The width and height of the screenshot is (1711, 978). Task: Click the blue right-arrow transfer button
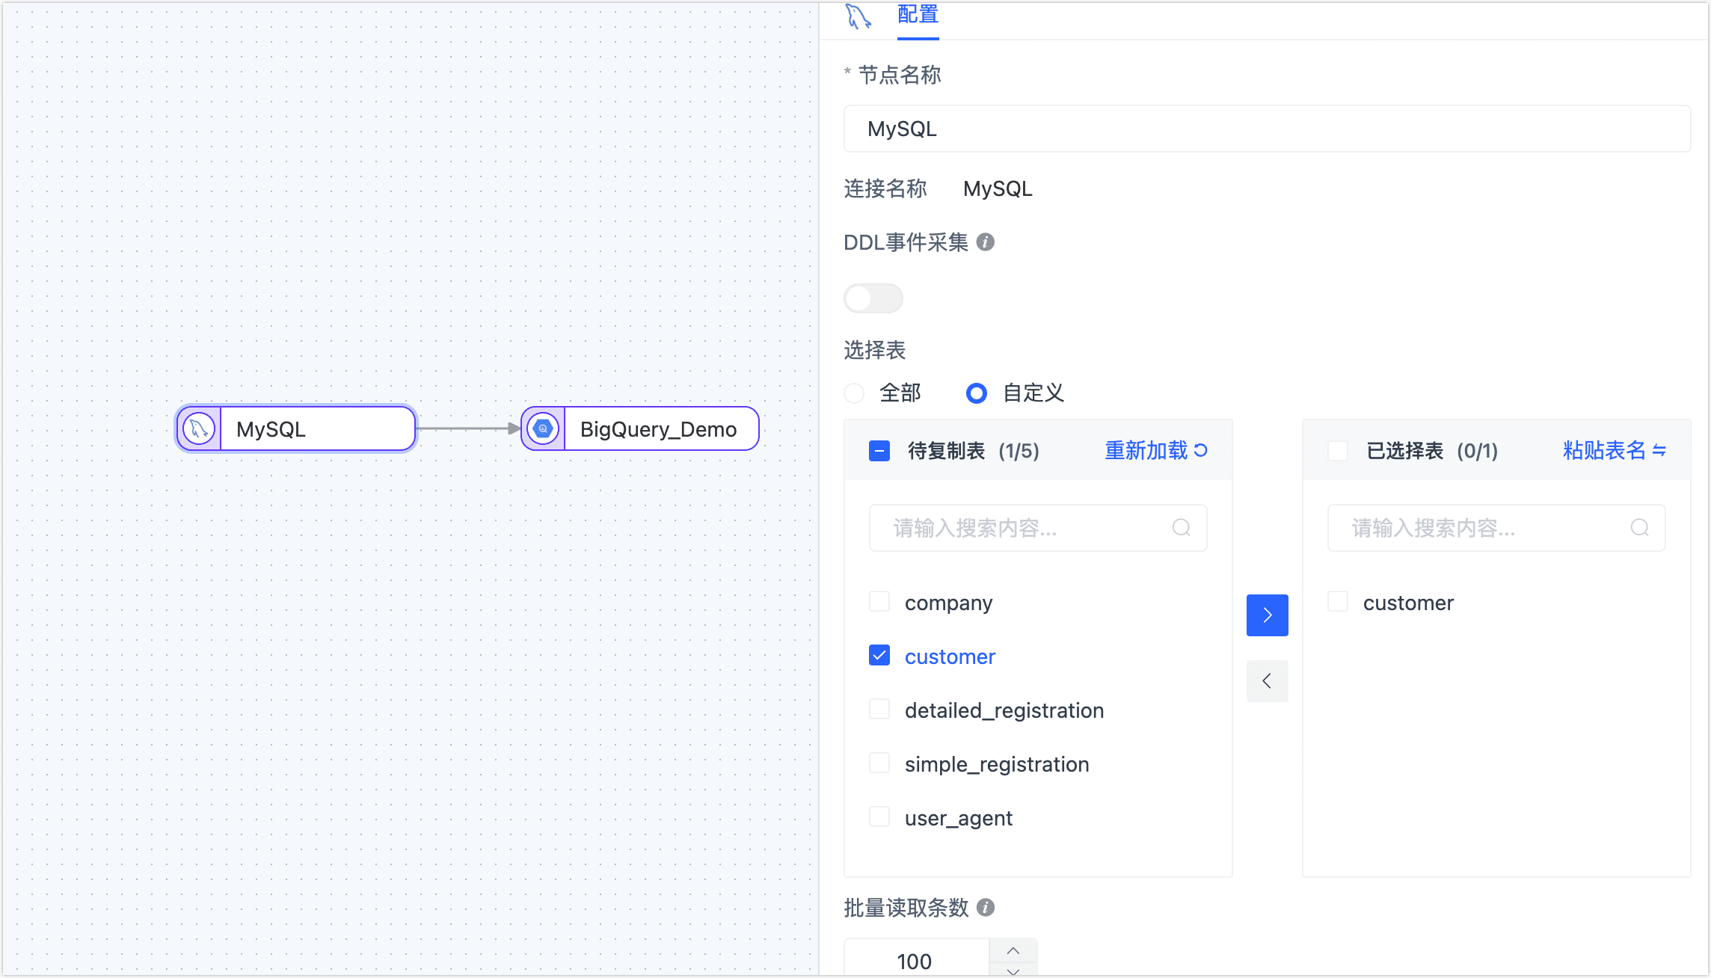[x=1267, y=615]
